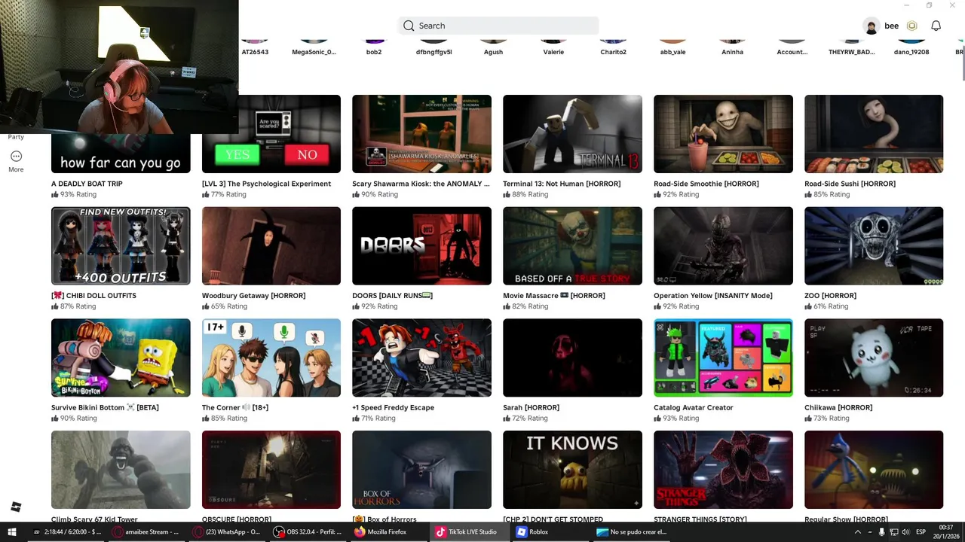Open the notifications bell

936,26
